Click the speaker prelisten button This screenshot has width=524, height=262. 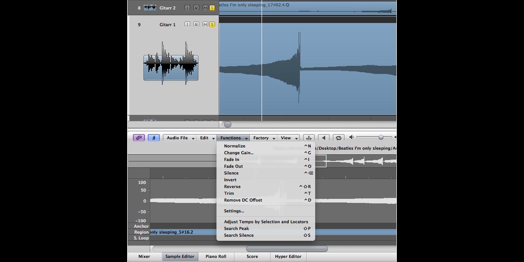323,138
